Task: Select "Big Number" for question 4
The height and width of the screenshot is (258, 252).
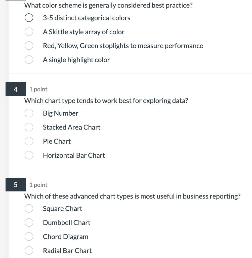Action: (29, 113)
